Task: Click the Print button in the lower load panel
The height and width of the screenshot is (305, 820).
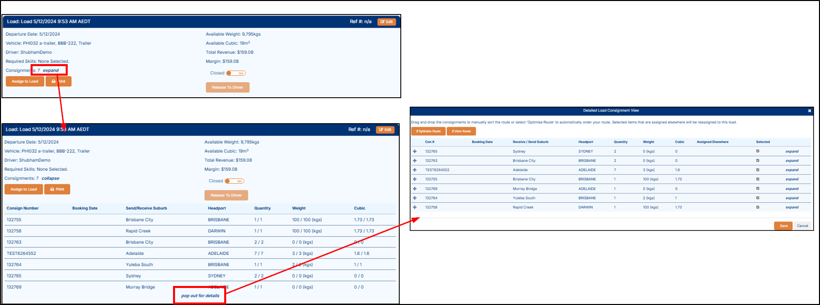Action: point(57,189)
